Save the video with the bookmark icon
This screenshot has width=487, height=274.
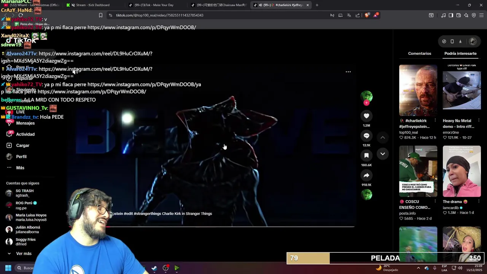[x=366, y=155]
